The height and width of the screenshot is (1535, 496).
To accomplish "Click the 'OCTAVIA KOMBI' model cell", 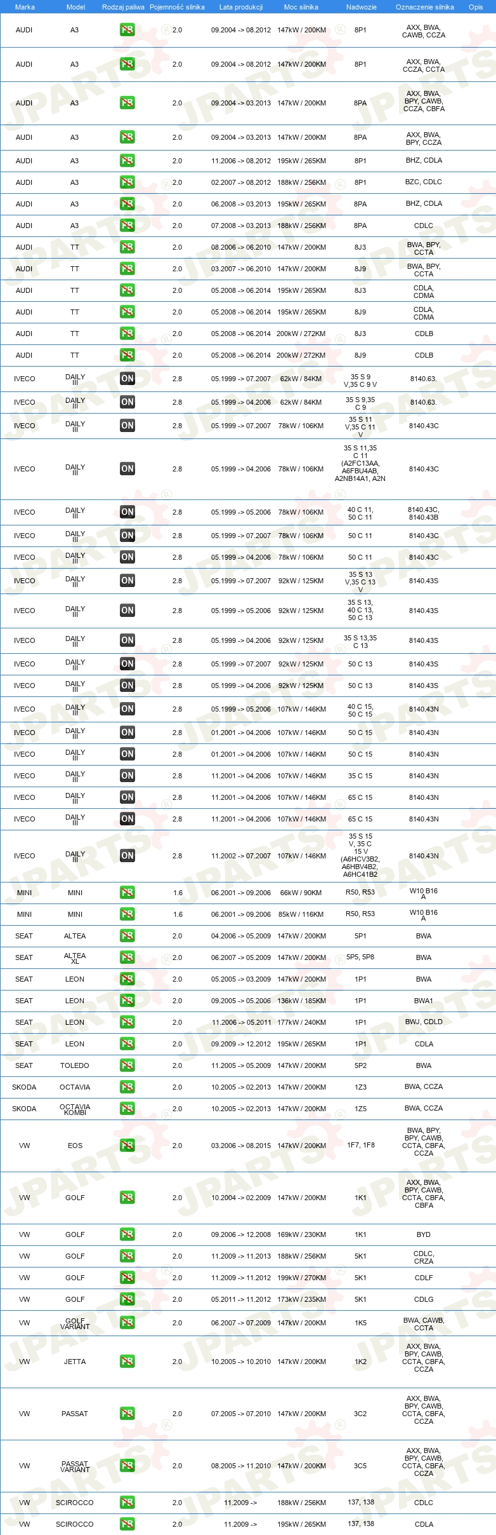I will [x=75, y=1109].
